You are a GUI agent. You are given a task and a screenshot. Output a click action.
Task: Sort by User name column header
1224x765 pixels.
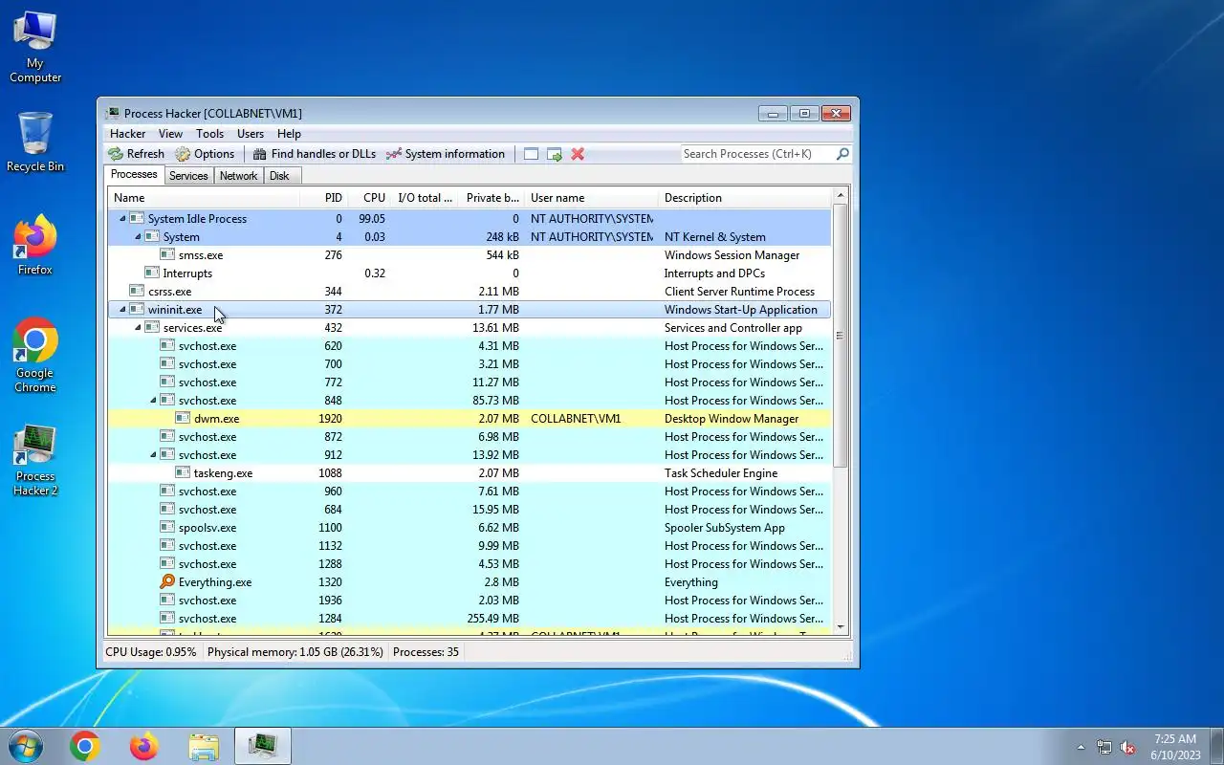(x=591, y=198)
